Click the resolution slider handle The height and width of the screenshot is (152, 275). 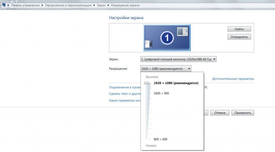(147, 83)
